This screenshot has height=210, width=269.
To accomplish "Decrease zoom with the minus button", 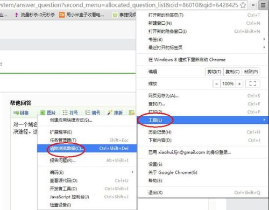I will [217, 83].
